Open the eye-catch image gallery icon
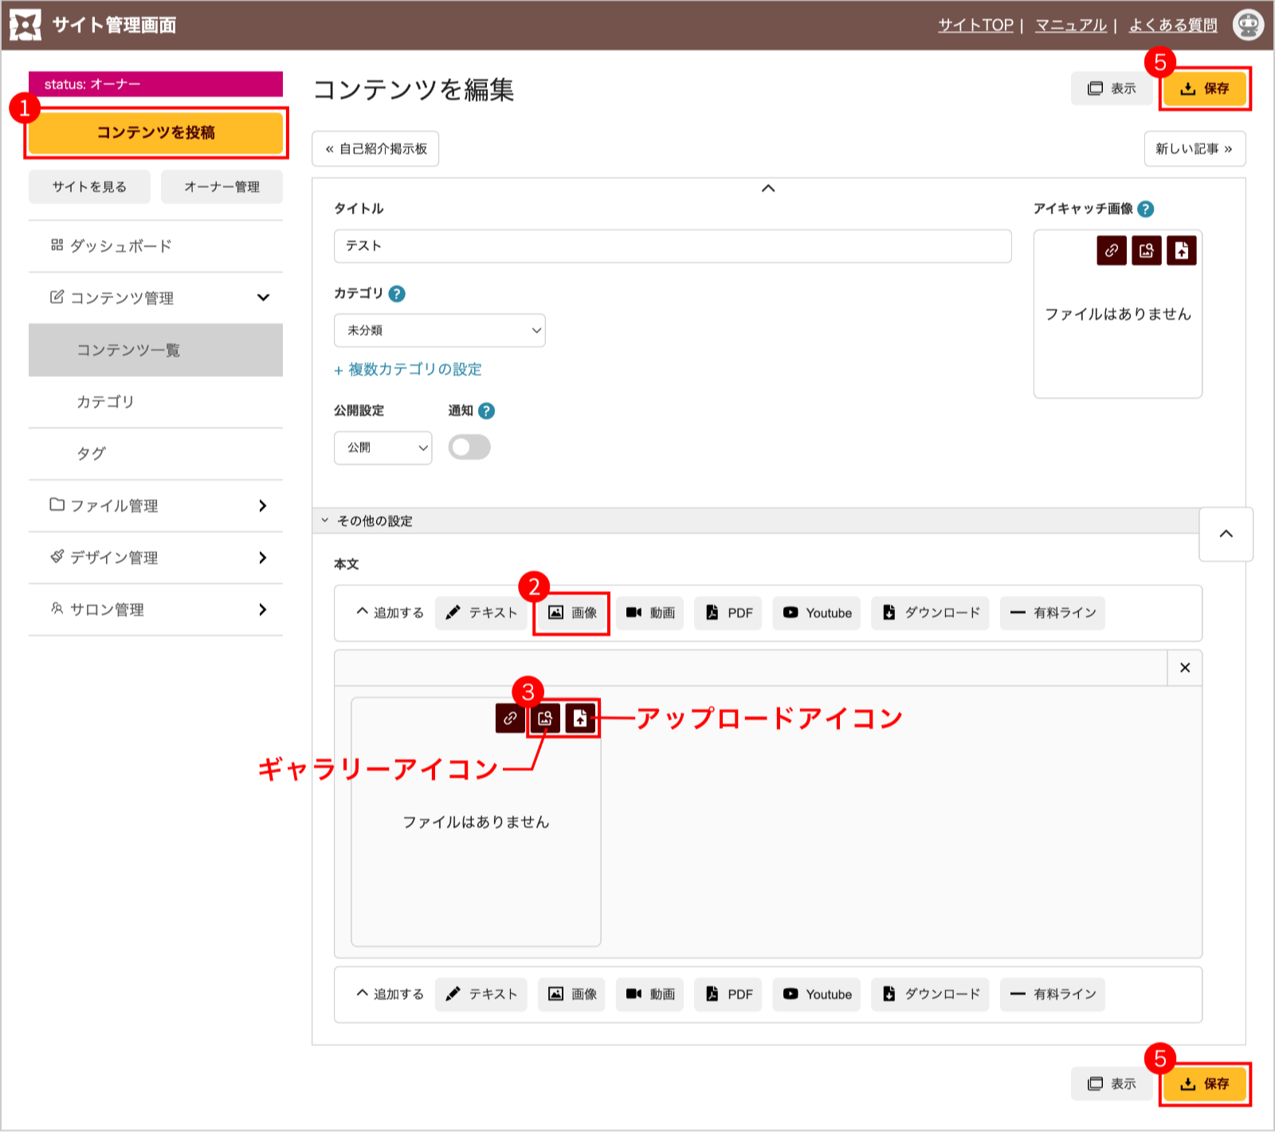Viewport: 1275px width, 1132px height. 1146,251
